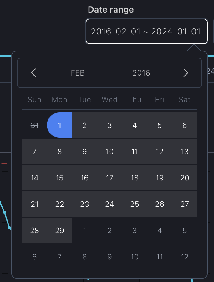The width and height of the screenshot is (214, 282).
Task: Go to previous month with left chevron
Action: [34, 73]
